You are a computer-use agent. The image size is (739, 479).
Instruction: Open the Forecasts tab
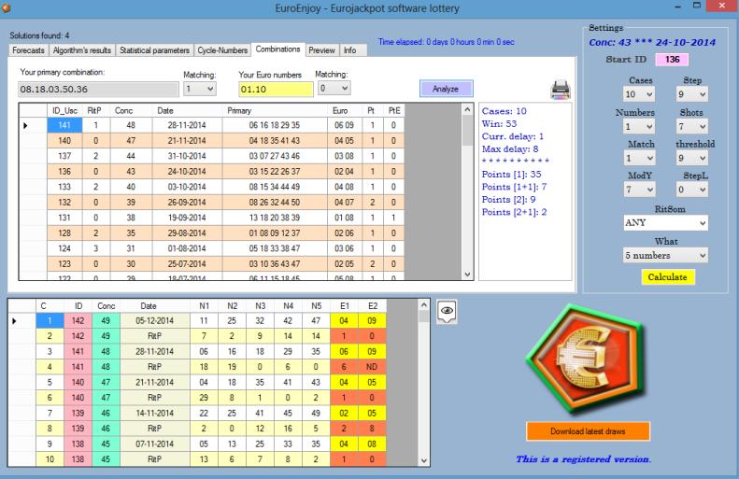28,50
